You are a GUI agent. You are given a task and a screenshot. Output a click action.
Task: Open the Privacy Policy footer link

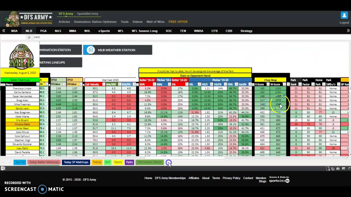tap(231, 178)
